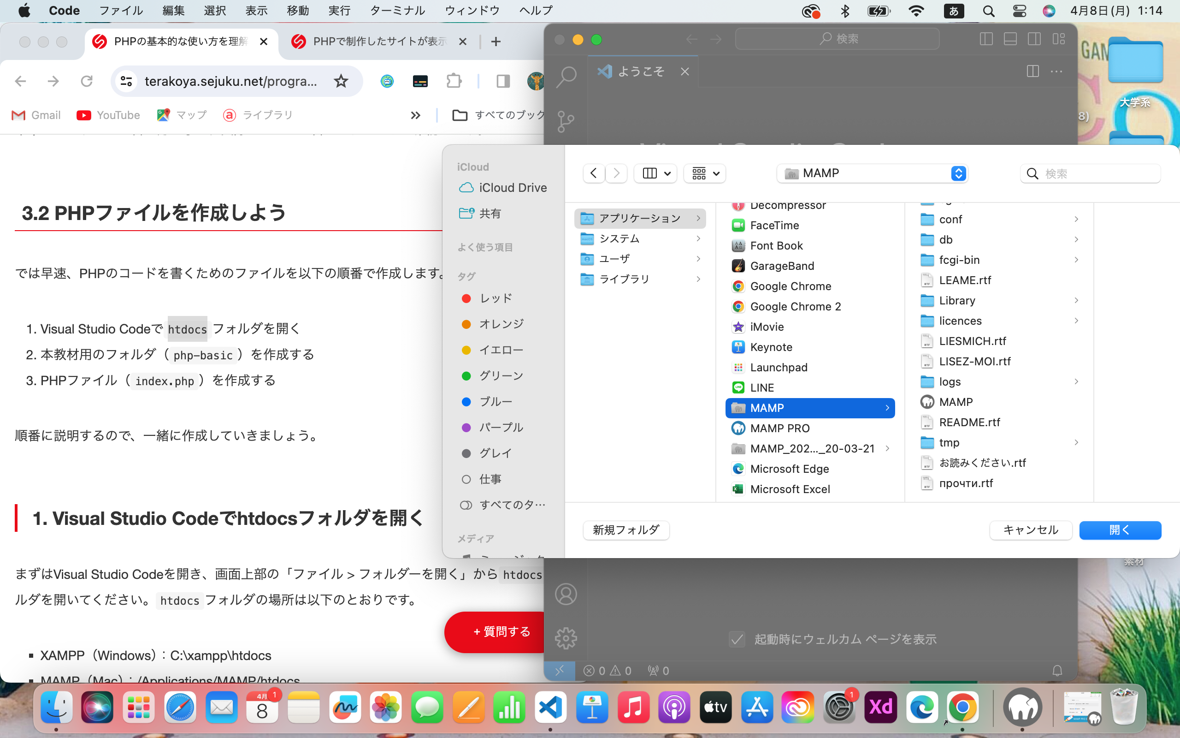Open the Gmail bookmark

[x=36, y=115]
